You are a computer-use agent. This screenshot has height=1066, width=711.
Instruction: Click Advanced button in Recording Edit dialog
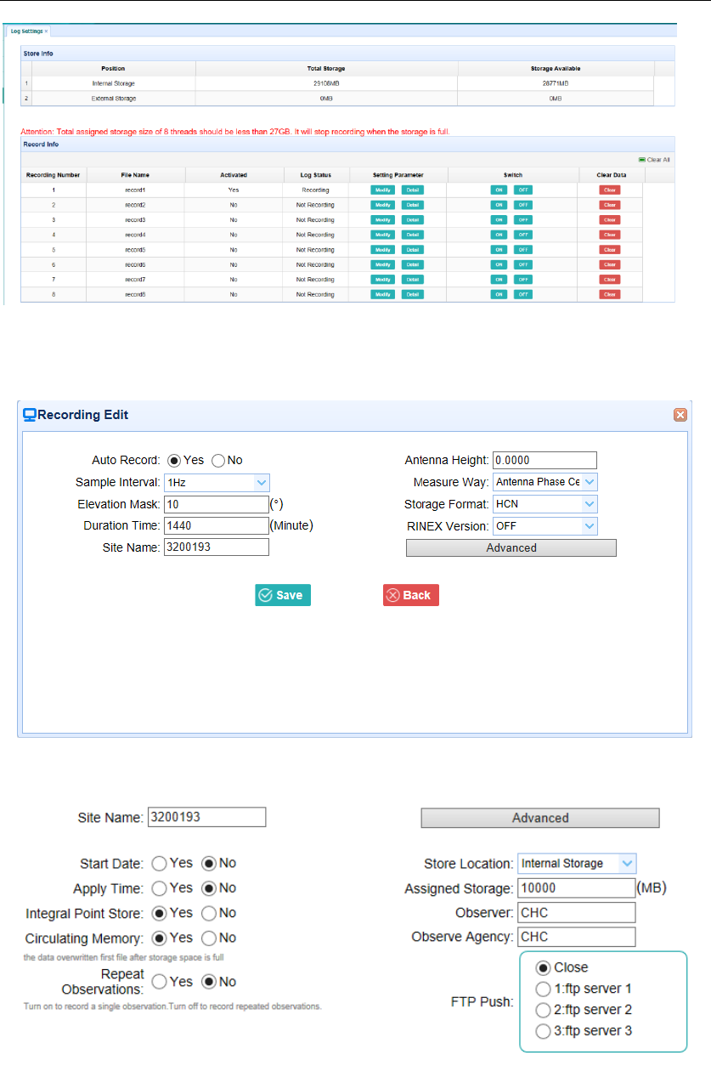tap(511, 548)
